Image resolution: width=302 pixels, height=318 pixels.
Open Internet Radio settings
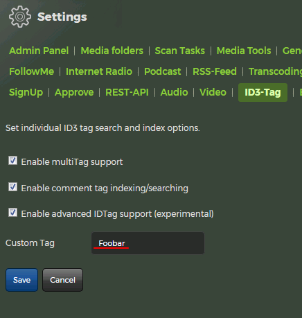99,71
